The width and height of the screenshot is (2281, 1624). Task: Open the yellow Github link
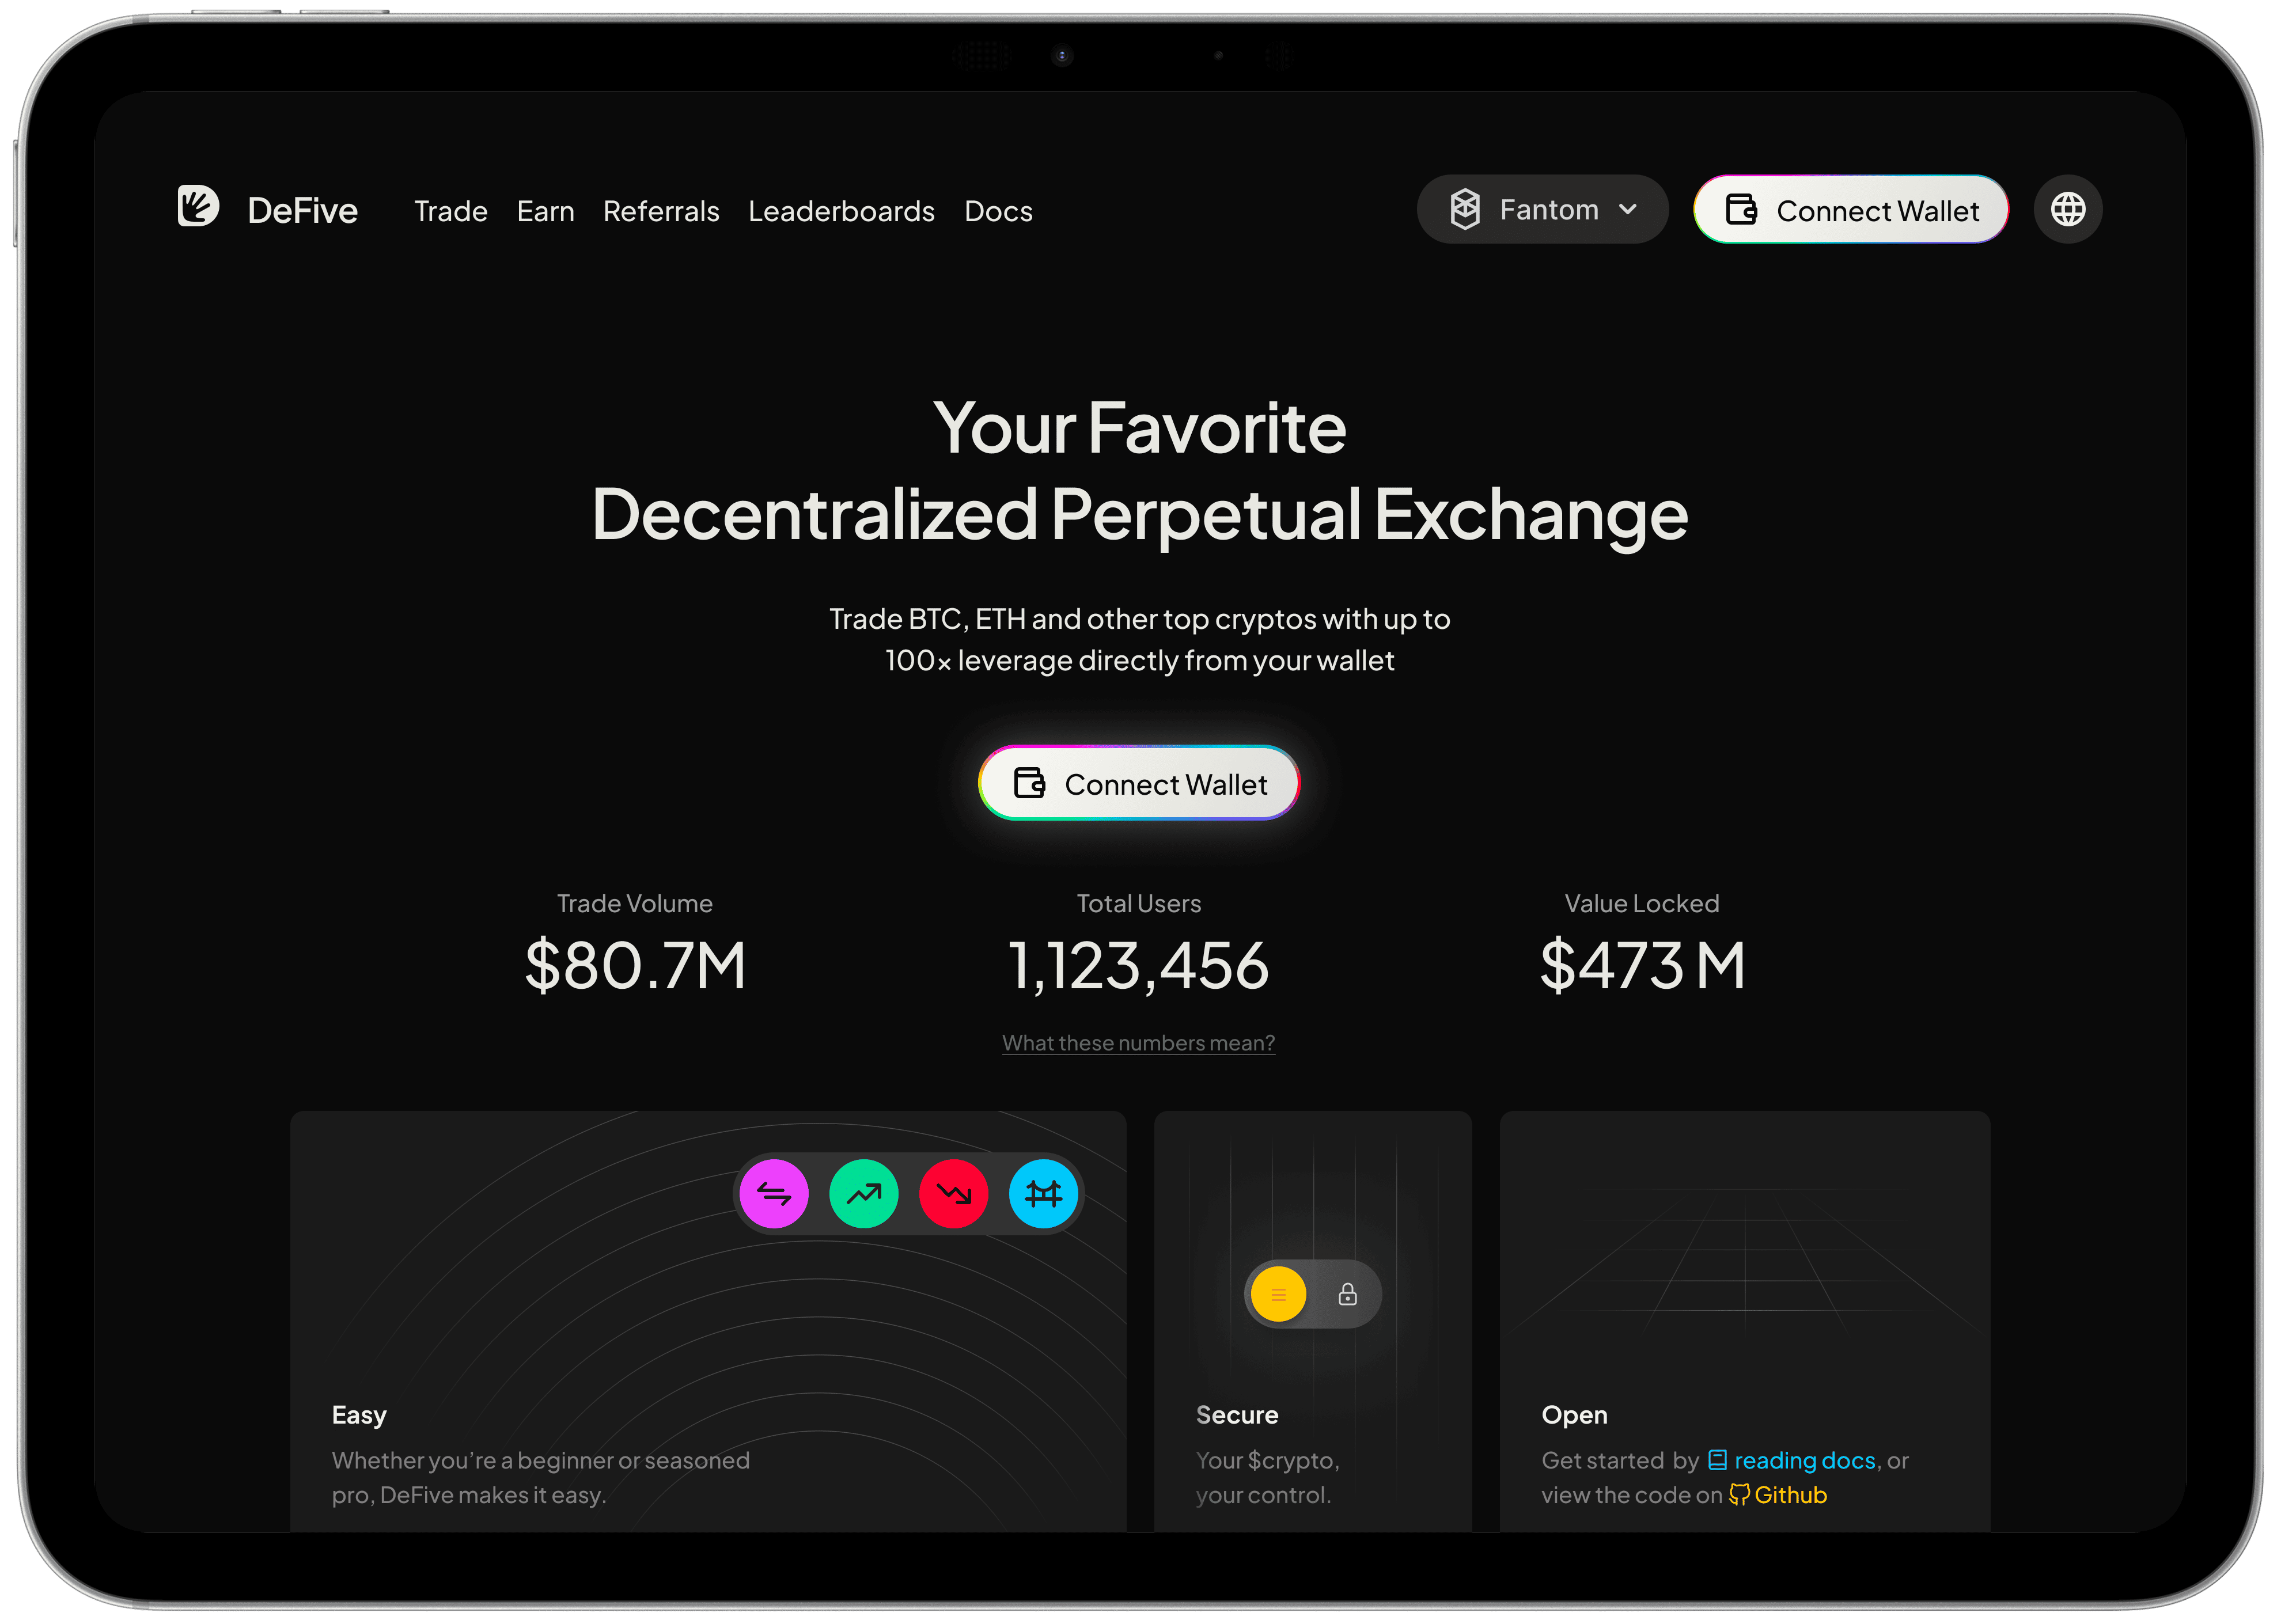point(1778,1495)
